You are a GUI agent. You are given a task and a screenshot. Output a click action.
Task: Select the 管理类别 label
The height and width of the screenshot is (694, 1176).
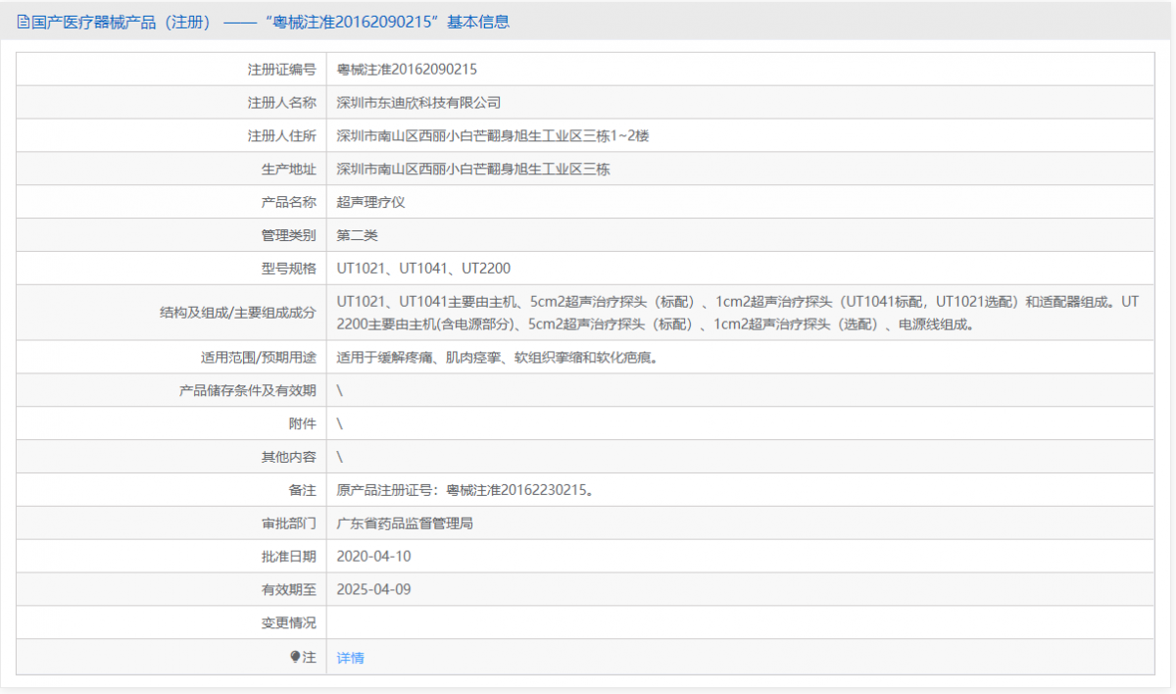289,235
